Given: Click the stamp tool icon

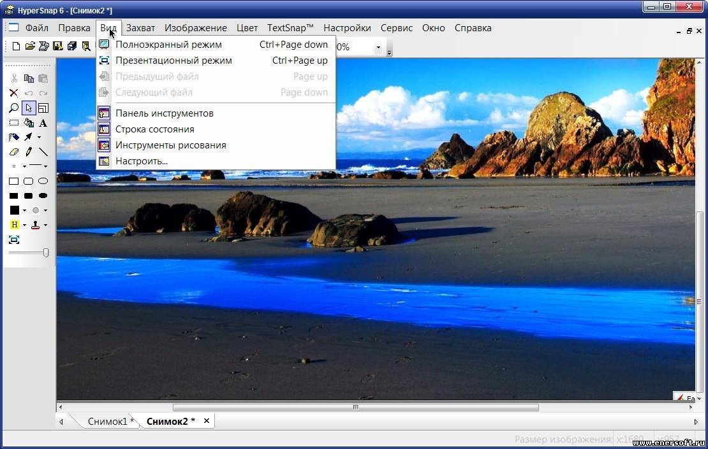Looking at the screenshot, I should [36, 225].
